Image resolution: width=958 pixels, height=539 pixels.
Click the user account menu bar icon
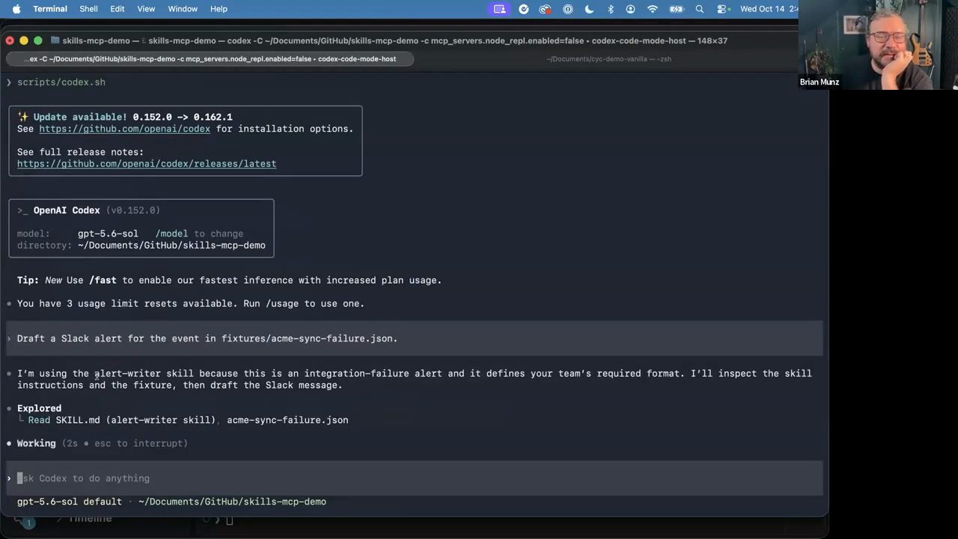[x=631, y=9]
